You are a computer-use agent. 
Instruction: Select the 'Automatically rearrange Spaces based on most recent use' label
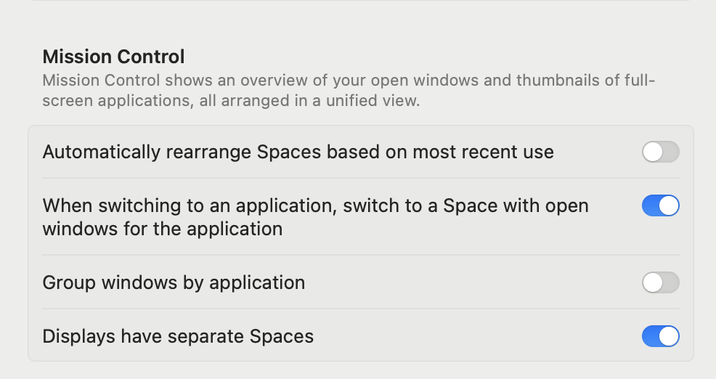298,152
